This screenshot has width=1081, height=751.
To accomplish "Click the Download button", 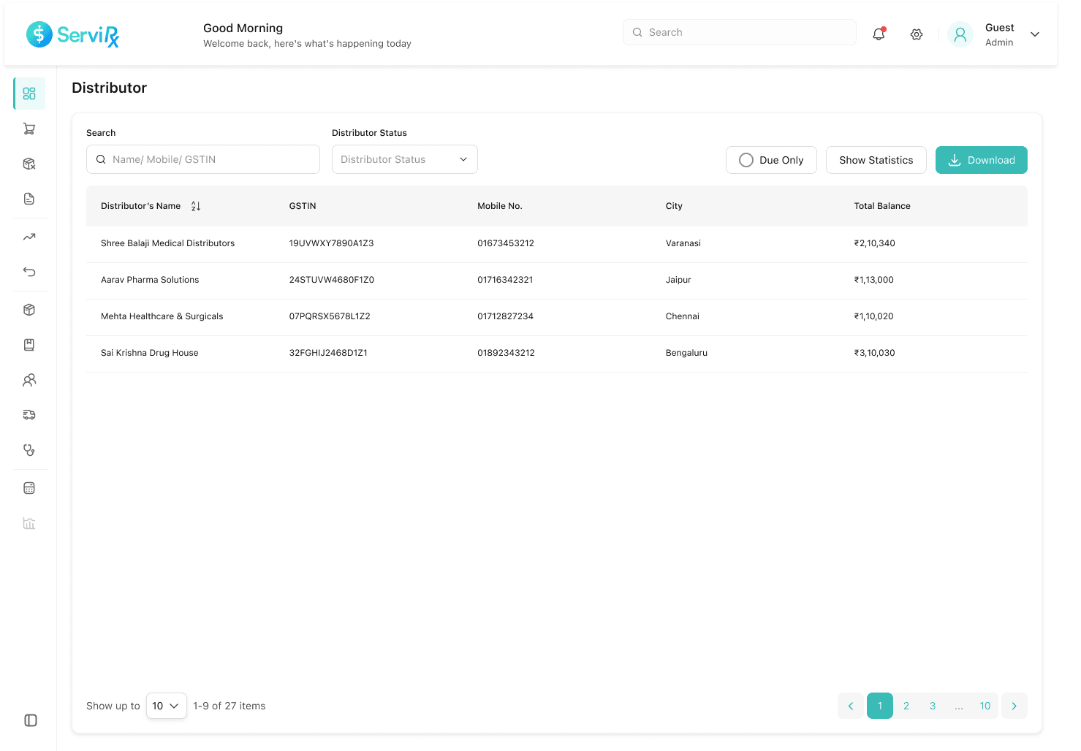I will pos(981,160).
